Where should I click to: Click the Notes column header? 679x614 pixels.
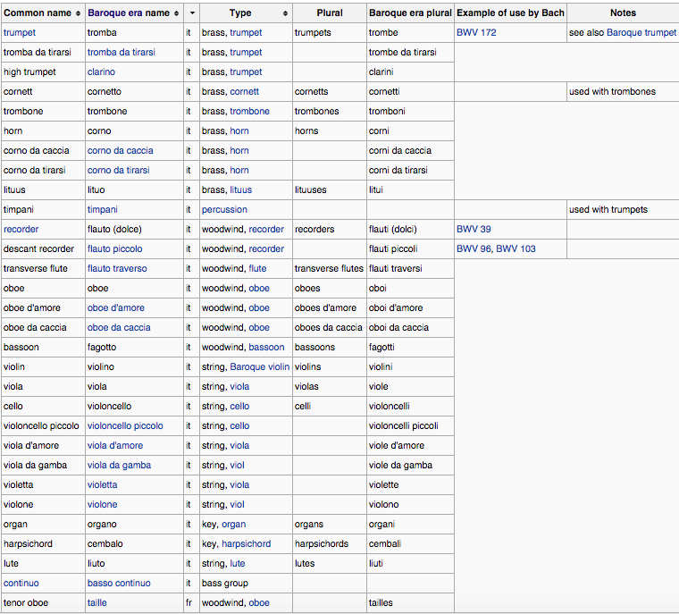tap(623, 13)
